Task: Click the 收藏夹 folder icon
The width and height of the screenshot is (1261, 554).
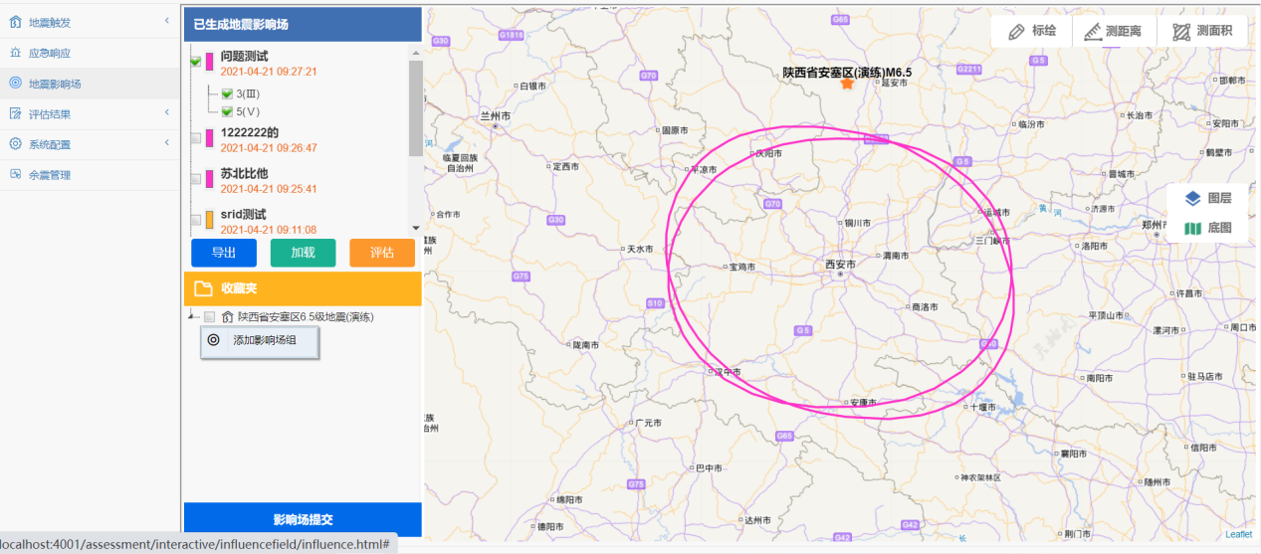Action: click(x=203, y=289)
